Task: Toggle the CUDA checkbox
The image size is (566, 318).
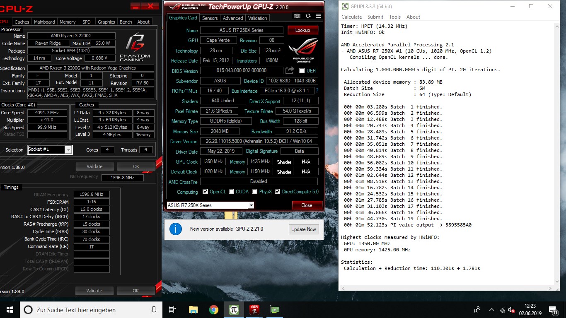Action: (232, 192)
